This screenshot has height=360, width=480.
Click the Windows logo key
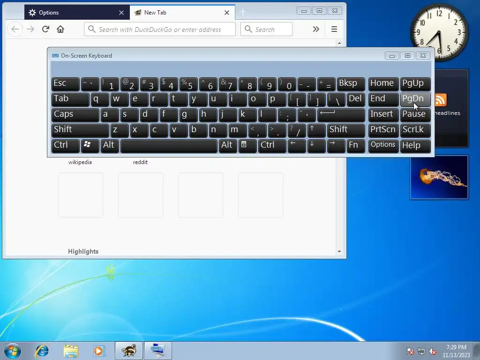pos(90,146)
